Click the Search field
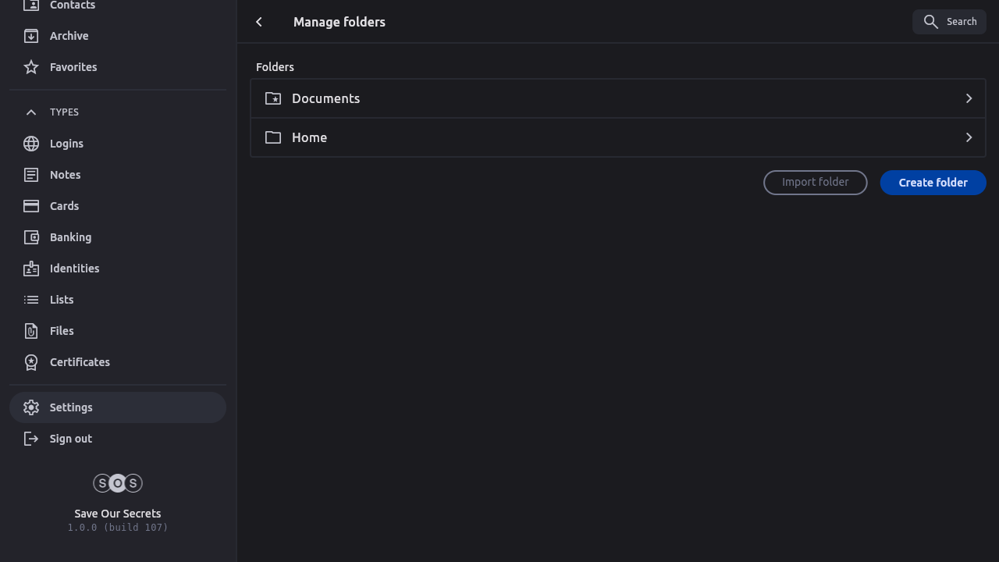Screen dimensions: 999x562 [949, 22]
